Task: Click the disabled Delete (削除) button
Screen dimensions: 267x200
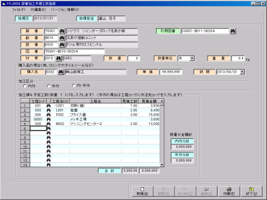Action: pos(164,191)
